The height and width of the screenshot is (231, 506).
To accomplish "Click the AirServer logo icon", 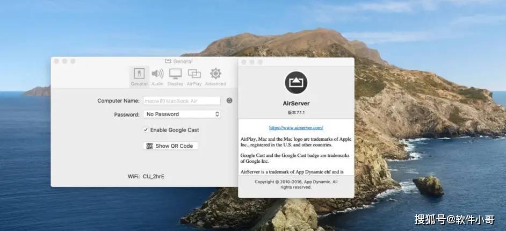I will (296, 83).
